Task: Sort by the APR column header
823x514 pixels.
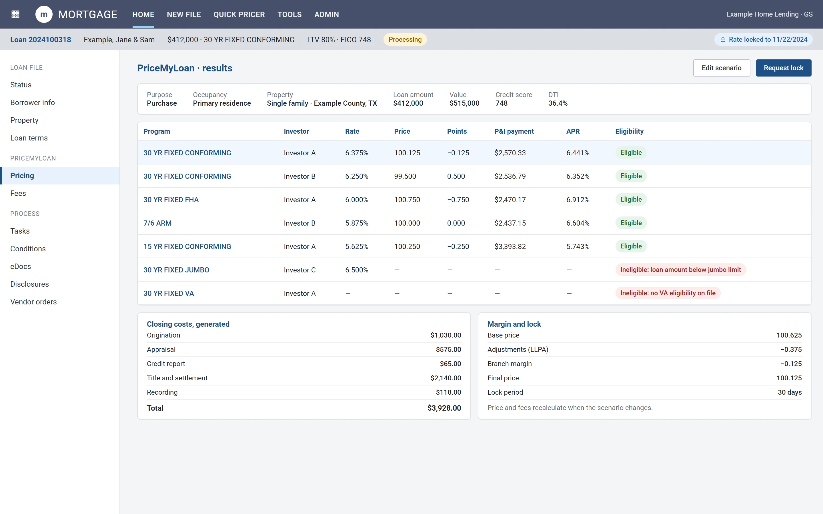Action: (573, 131)
